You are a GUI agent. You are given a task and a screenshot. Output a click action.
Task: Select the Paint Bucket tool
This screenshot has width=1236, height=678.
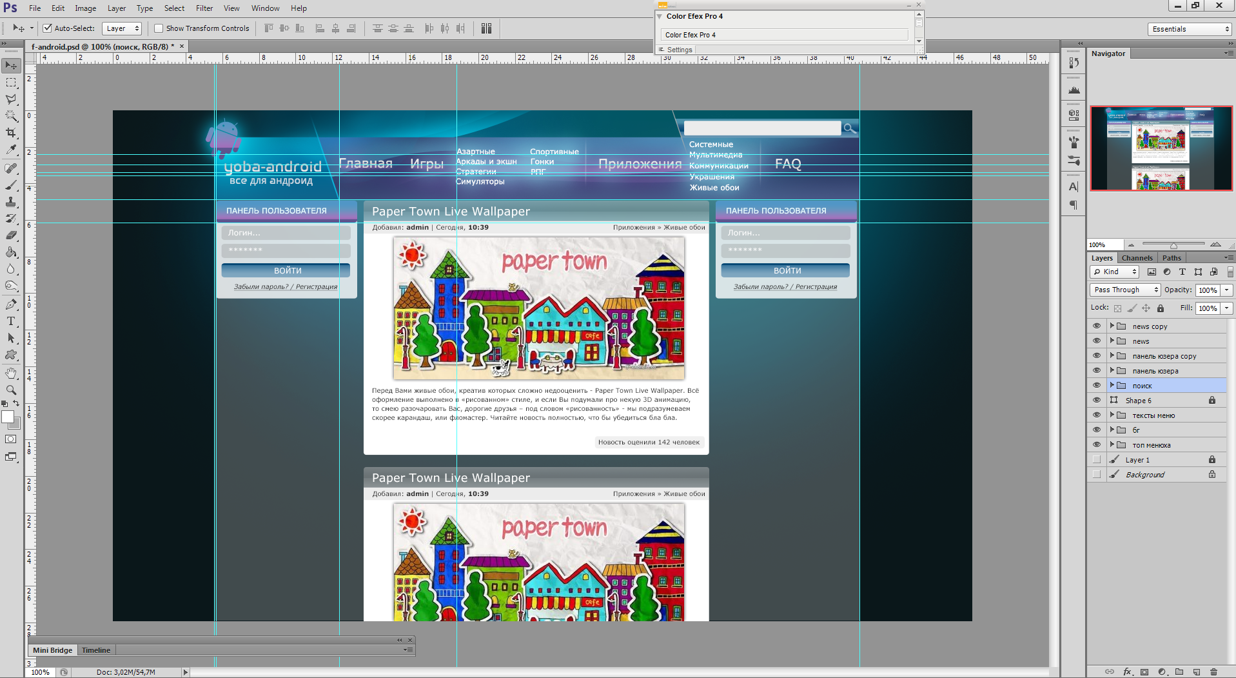click(x=12, y=252)
